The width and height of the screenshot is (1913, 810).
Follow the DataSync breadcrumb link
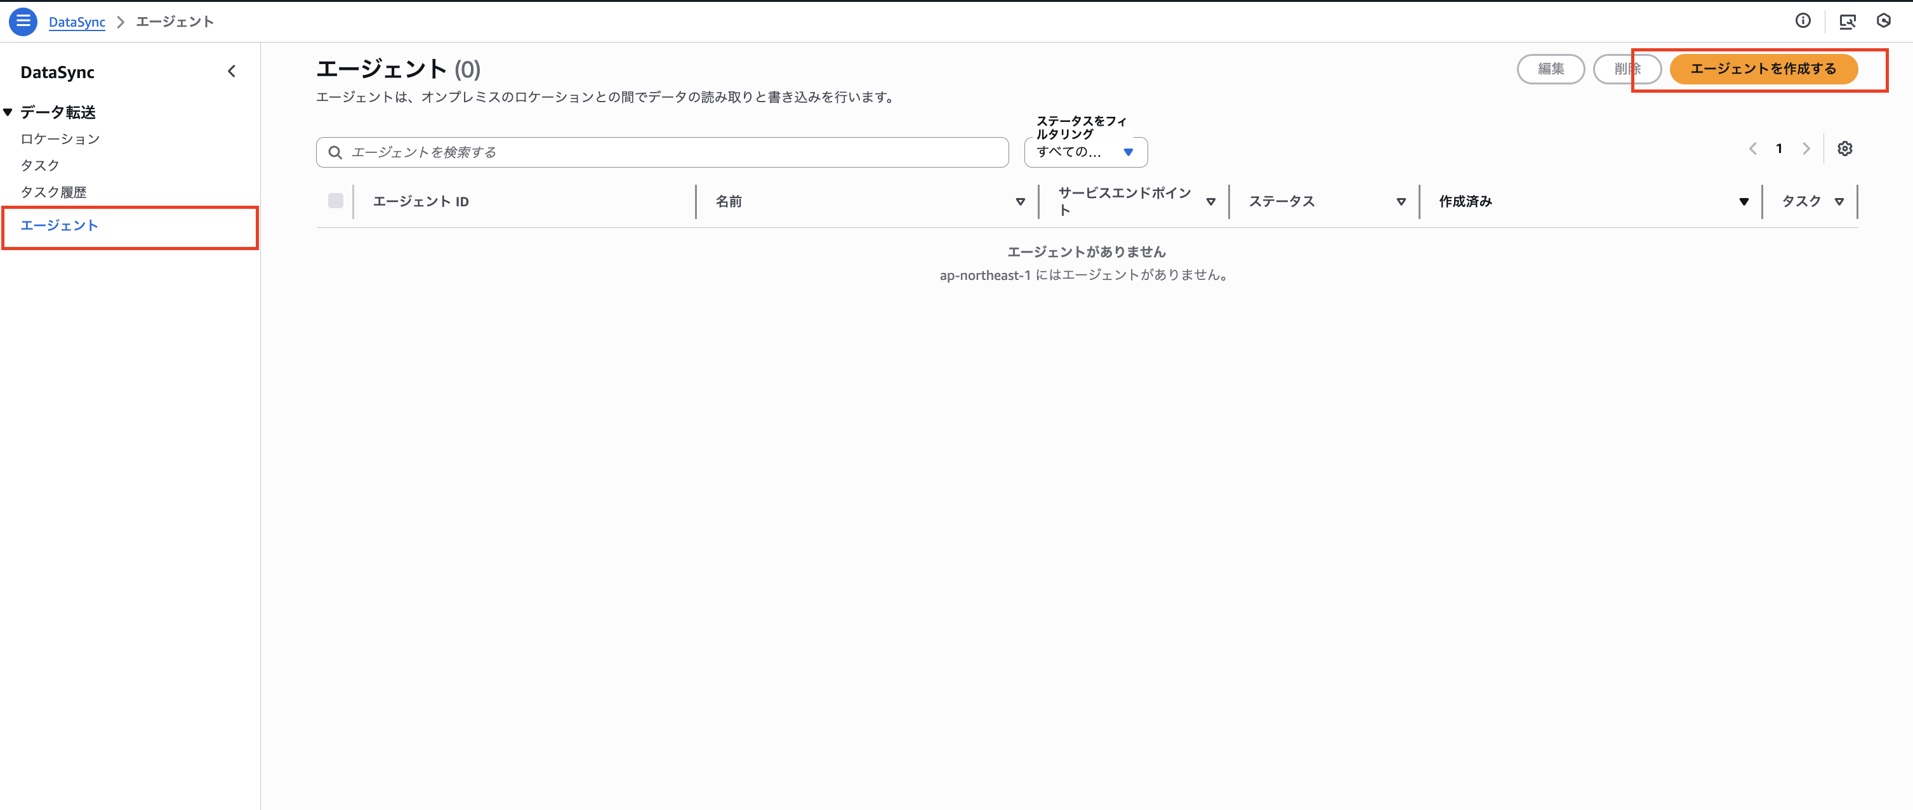pyautogui.click(x=77, y=22)
